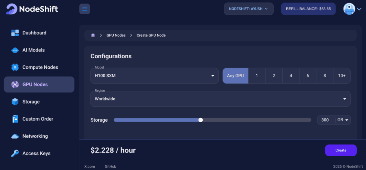Select 1 GPU count
This screenshot has width=366, height=170.
257,76
